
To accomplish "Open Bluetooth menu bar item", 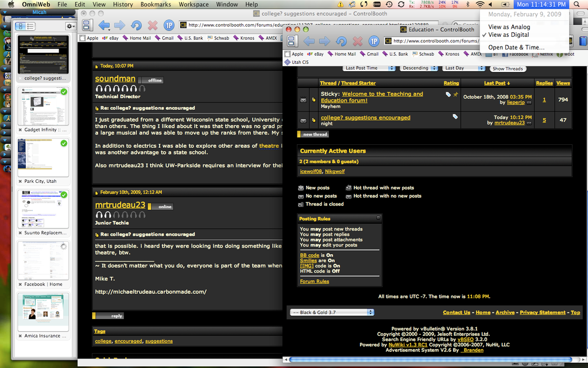I will point(467,4).
